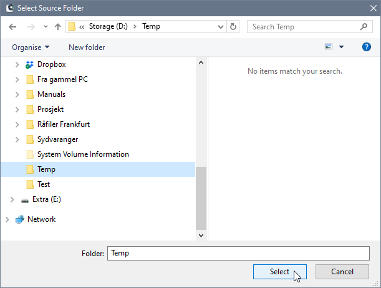Go up one folder level

58,27
